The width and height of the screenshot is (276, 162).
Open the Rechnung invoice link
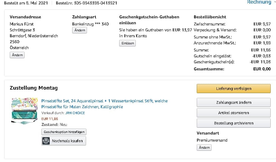259,2
